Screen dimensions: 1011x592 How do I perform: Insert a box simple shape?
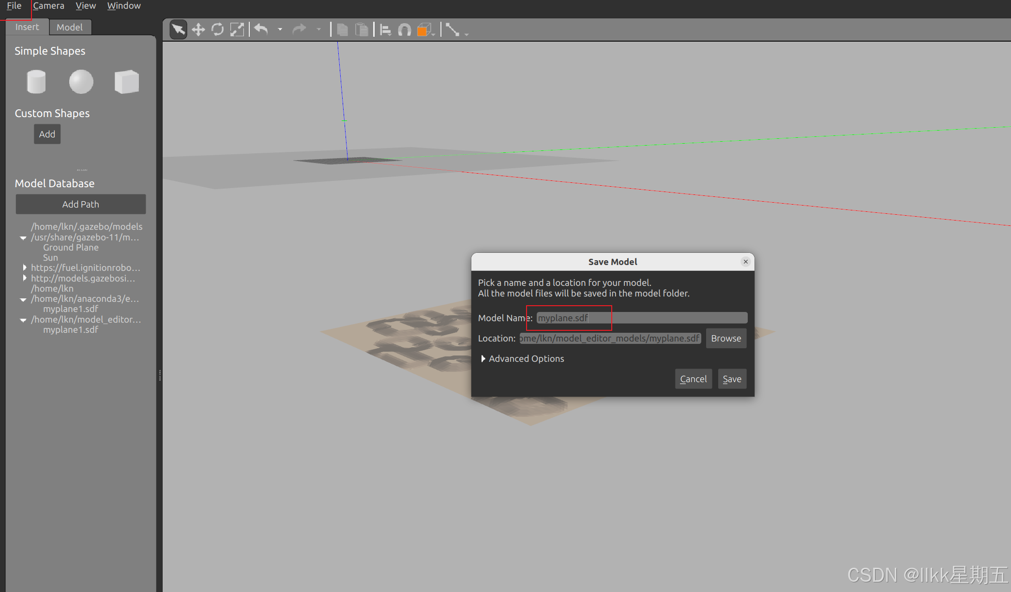pos(126,81)
